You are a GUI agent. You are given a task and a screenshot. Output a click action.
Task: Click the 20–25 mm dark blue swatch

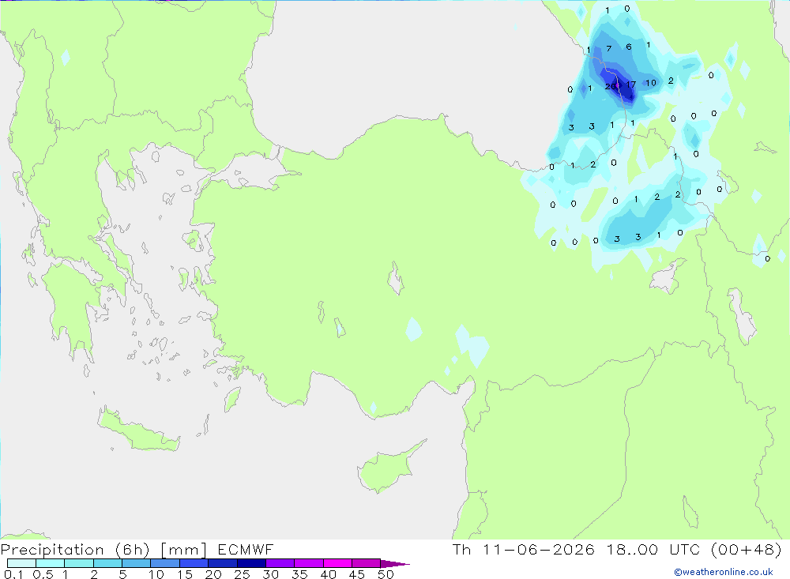pyautogui.click(x=223, y=563)
